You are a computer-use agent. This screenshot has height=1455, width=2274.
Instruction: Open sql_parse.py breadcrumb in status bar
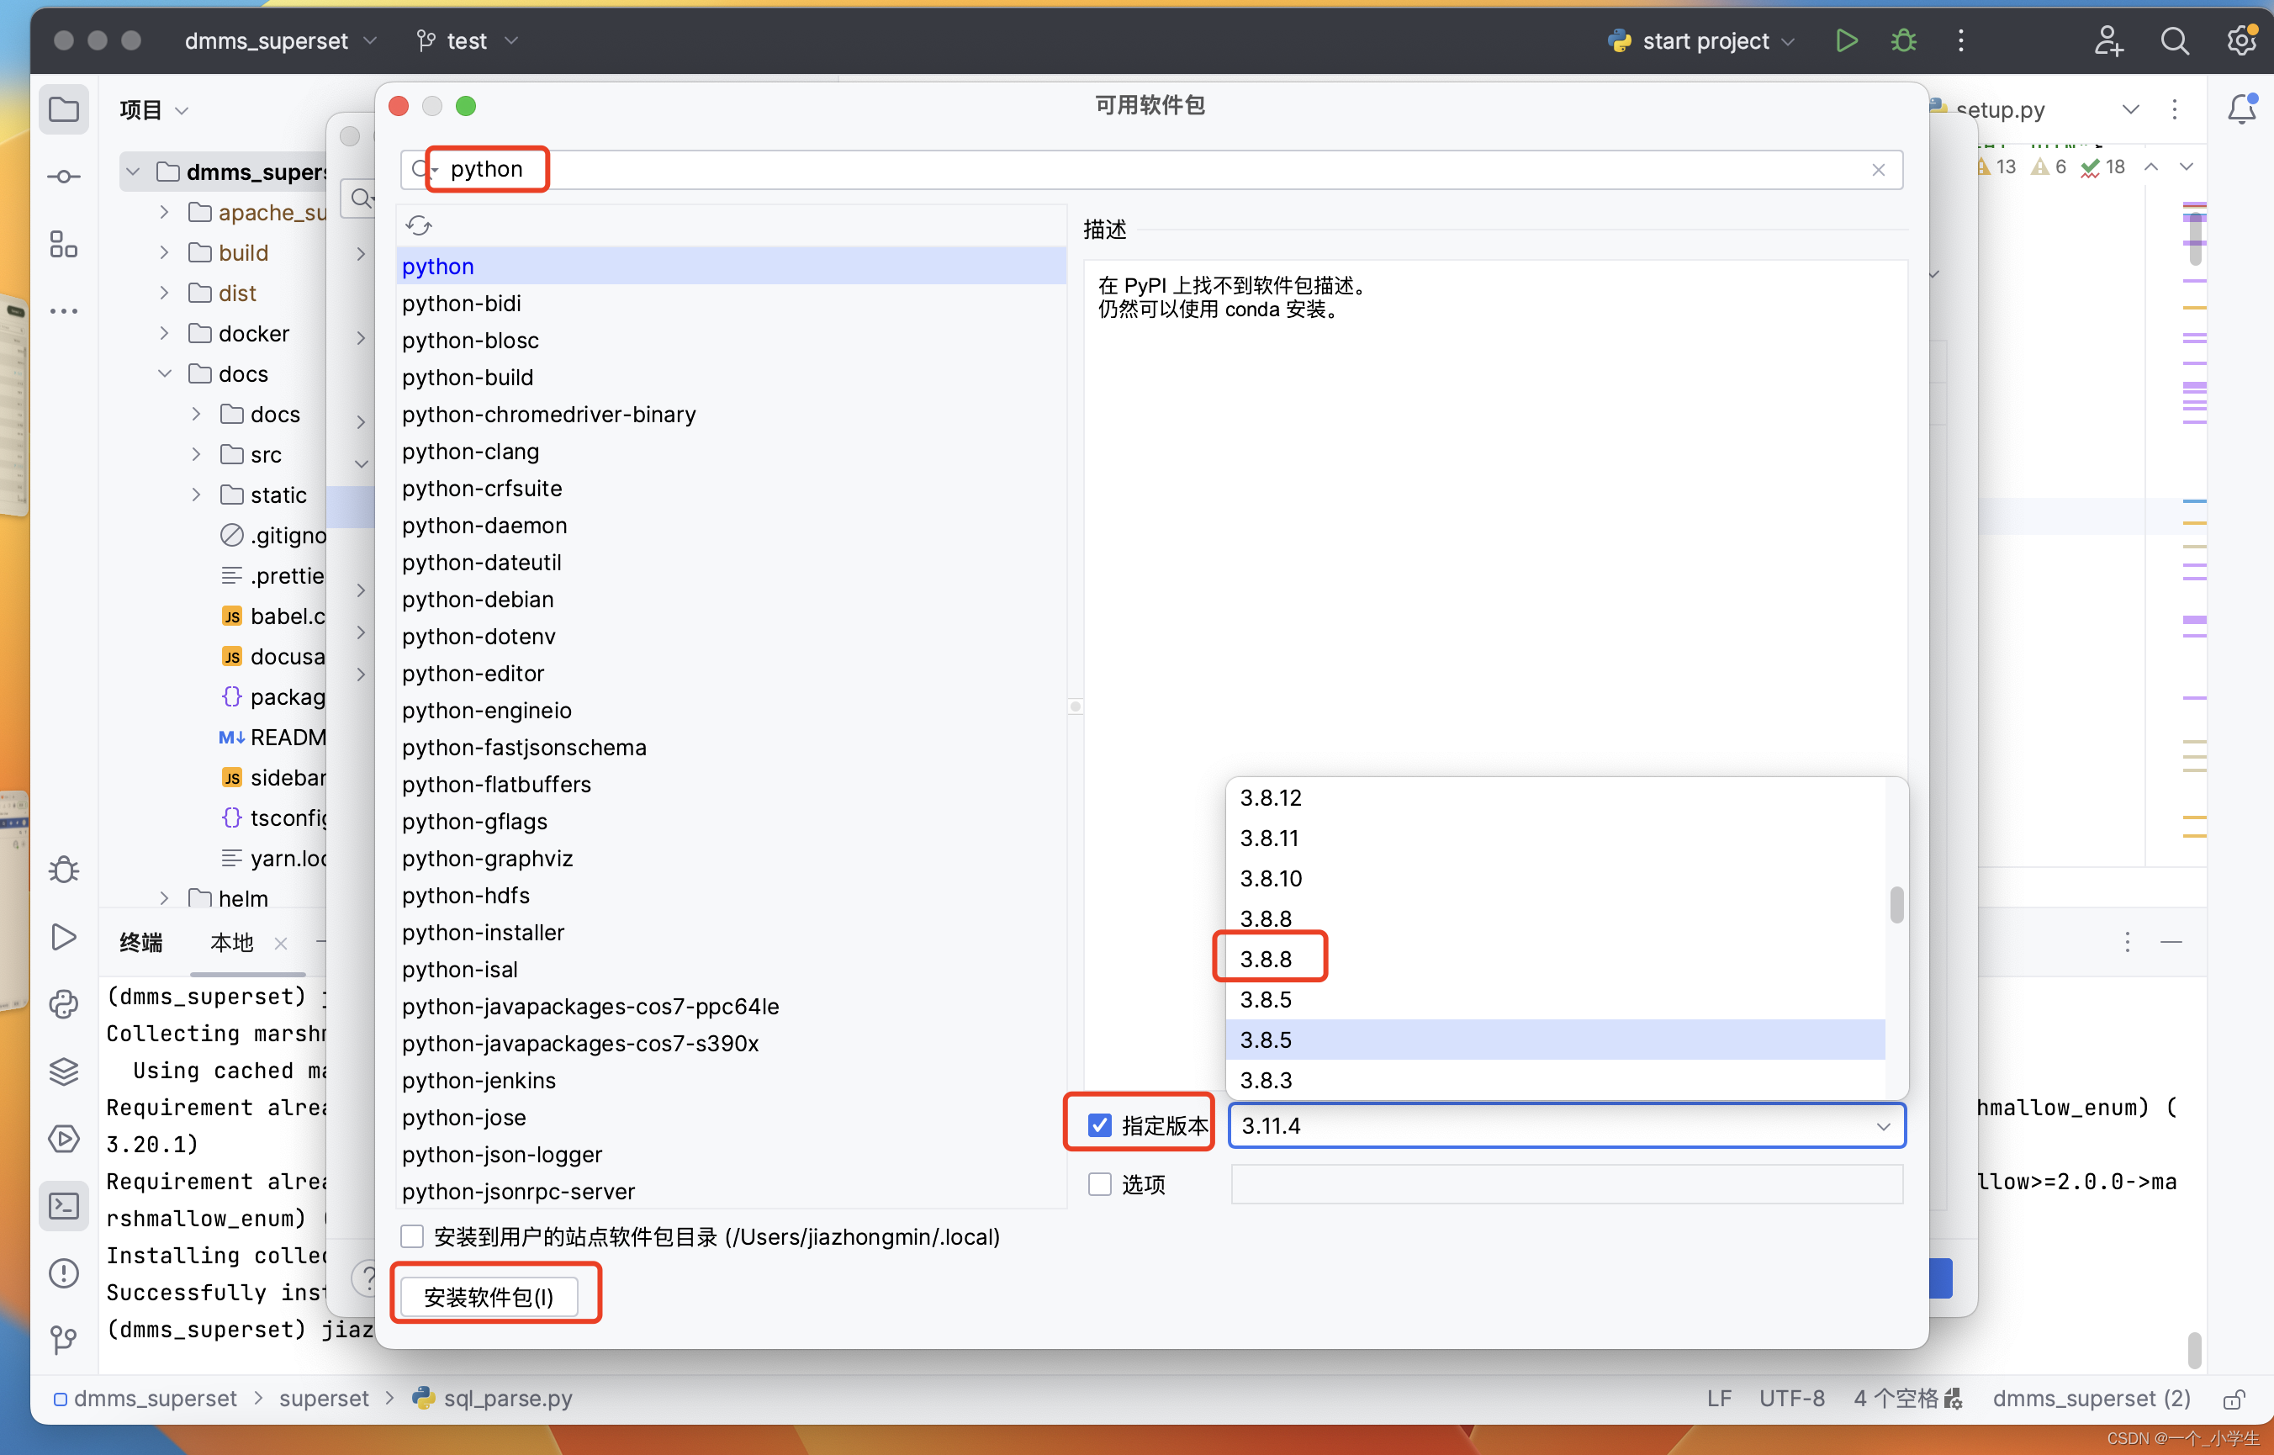pos(492,1399)
